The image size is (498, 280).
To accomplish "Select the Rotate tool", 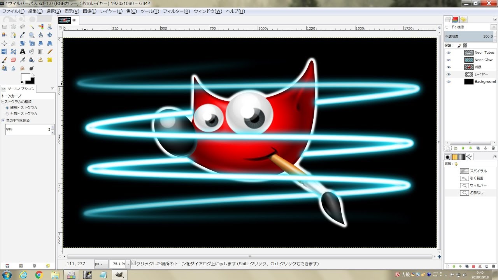I will [23, 43].
